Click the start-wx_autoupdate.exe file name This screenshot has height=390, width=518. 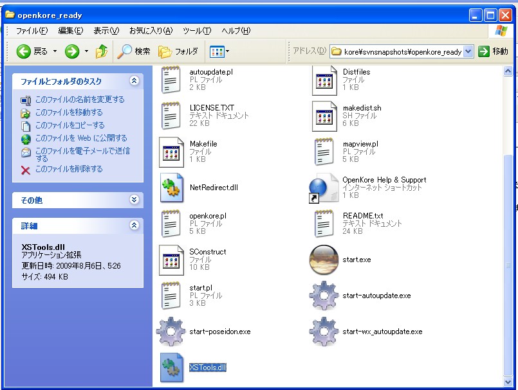click(383, 332)
